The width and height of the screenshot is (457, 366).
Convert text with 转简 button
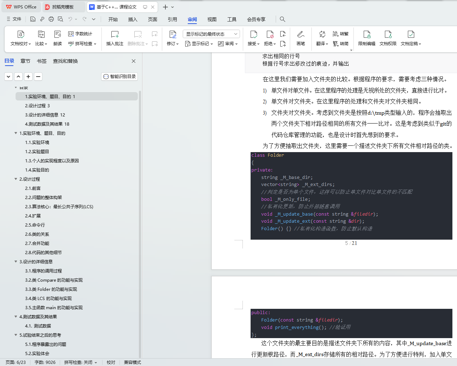coord(341,44)
